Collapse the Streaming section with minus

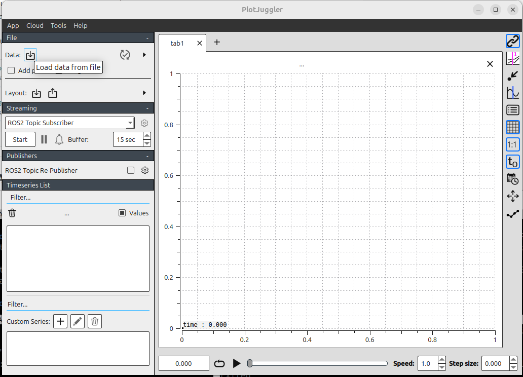point(147,108)
